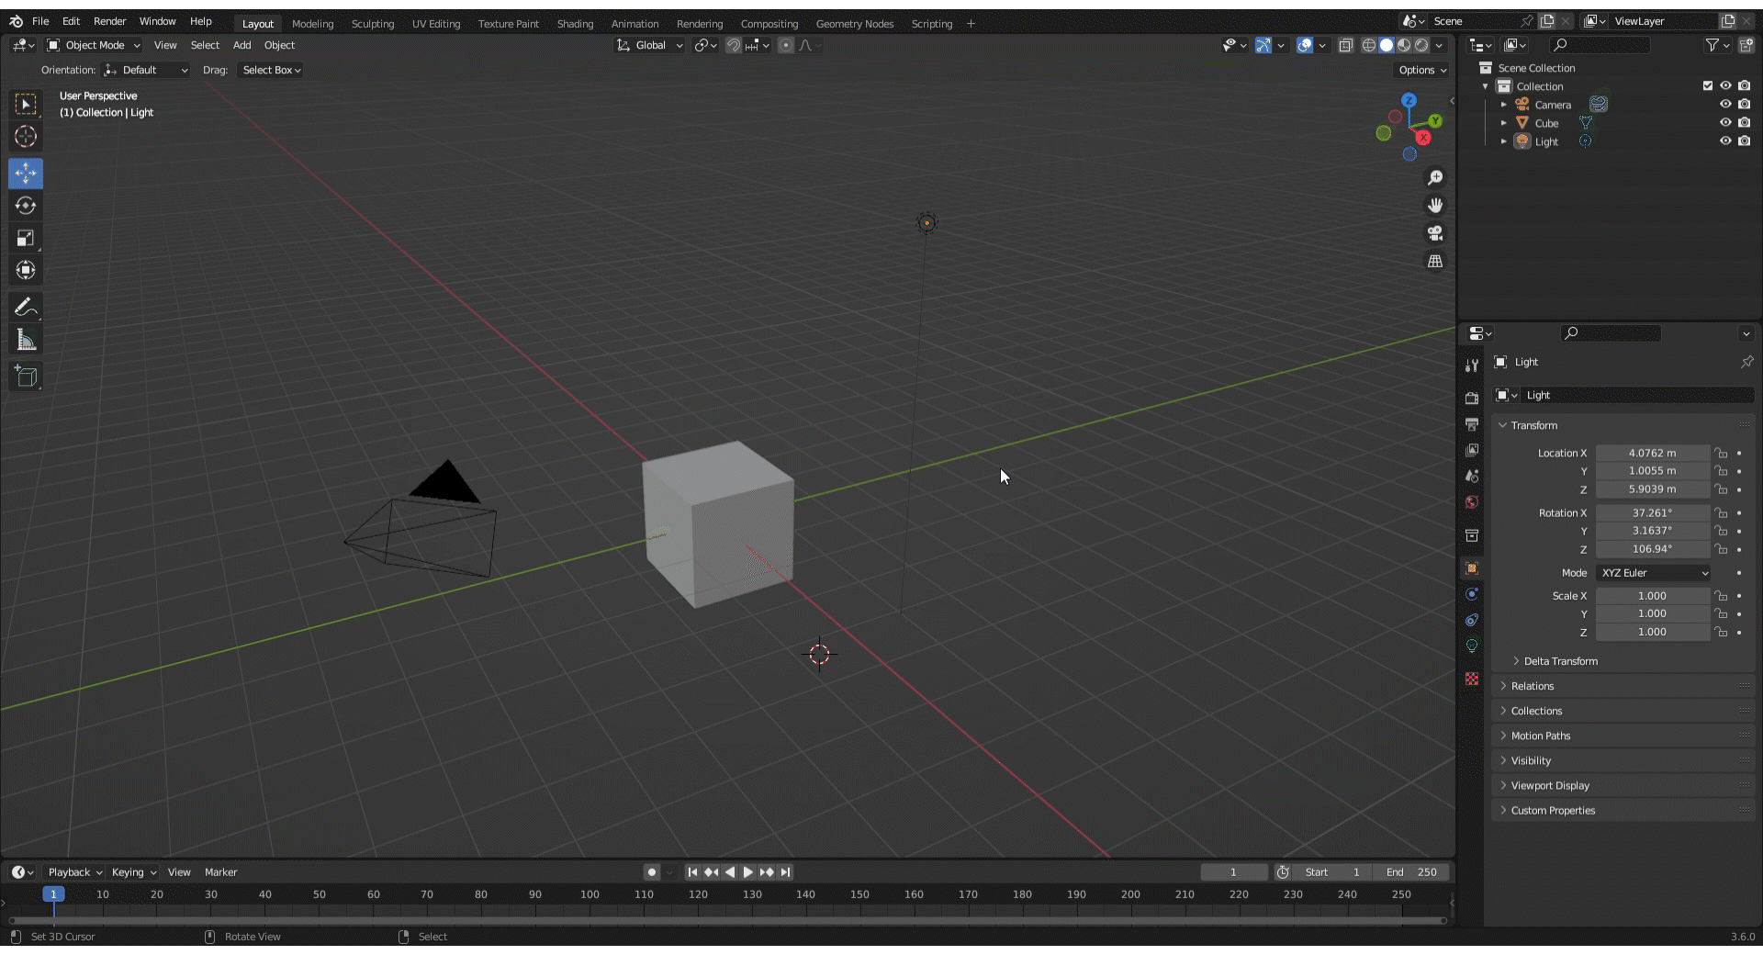Expand the Delta Transform section

click(1560, 661)
